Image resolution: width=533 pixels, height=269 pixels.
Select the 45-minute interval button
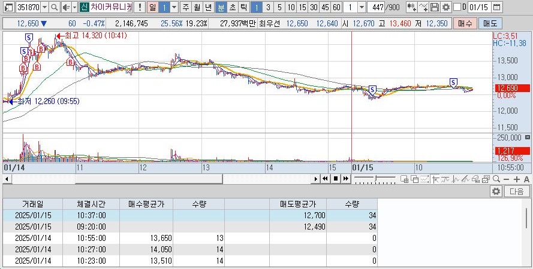click(326, 7)
